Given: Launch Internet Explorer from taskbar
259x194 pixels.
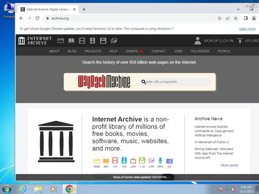Looking at the screenshot, I should click(x=23, y=189).
